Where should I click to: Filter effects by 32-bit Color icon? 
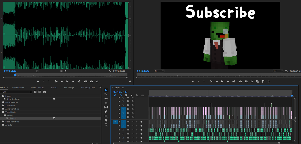point(40,92)
